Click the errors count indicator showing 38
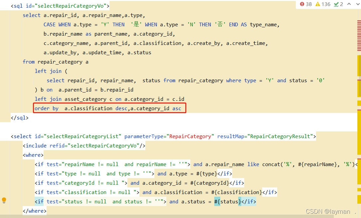Image resolution: width=361 pixels, height=218 pixels. tap(306, 4)
